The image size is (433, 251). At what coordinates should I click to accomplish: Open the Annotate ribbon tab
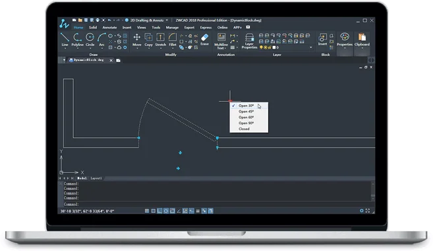click(109, 28)
